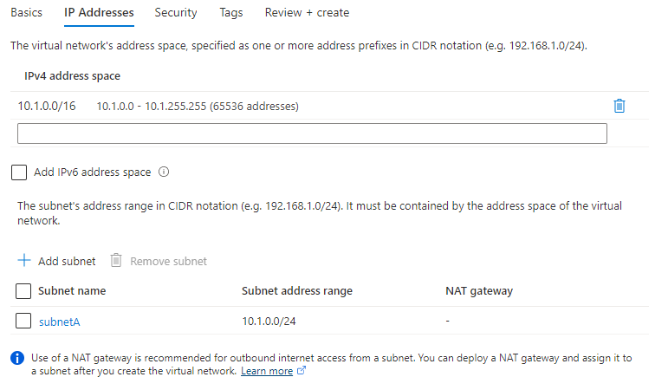Click the Remove subnet text button
The width and height of the screenshot is (655, 390).
click(168, 261)
